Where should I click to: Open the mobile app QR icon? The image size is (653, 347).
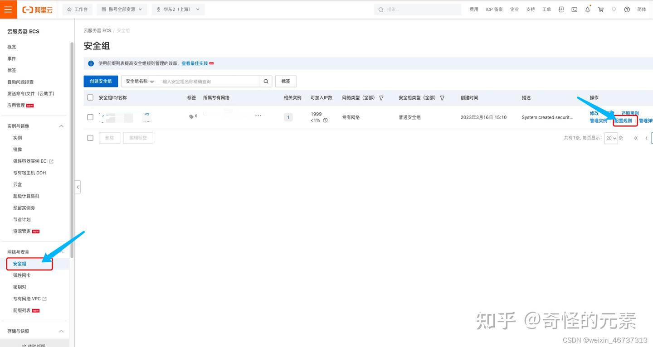pos(561,9)
